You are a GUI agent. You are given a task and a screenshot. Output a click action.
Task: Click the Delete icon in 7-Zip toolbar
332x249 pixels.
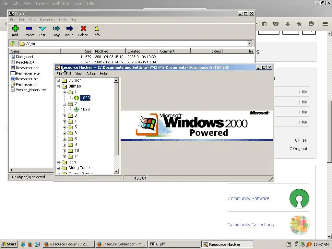tap(83, 29)
